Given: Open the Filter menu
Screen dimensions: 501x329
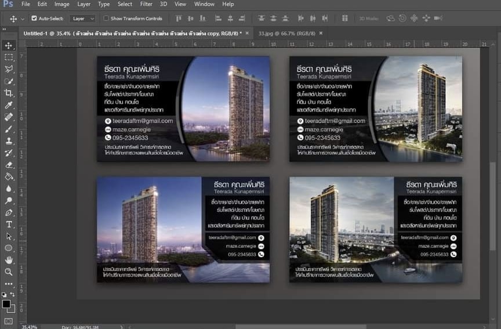Looking at the screenshot, I should click(146, 4).
